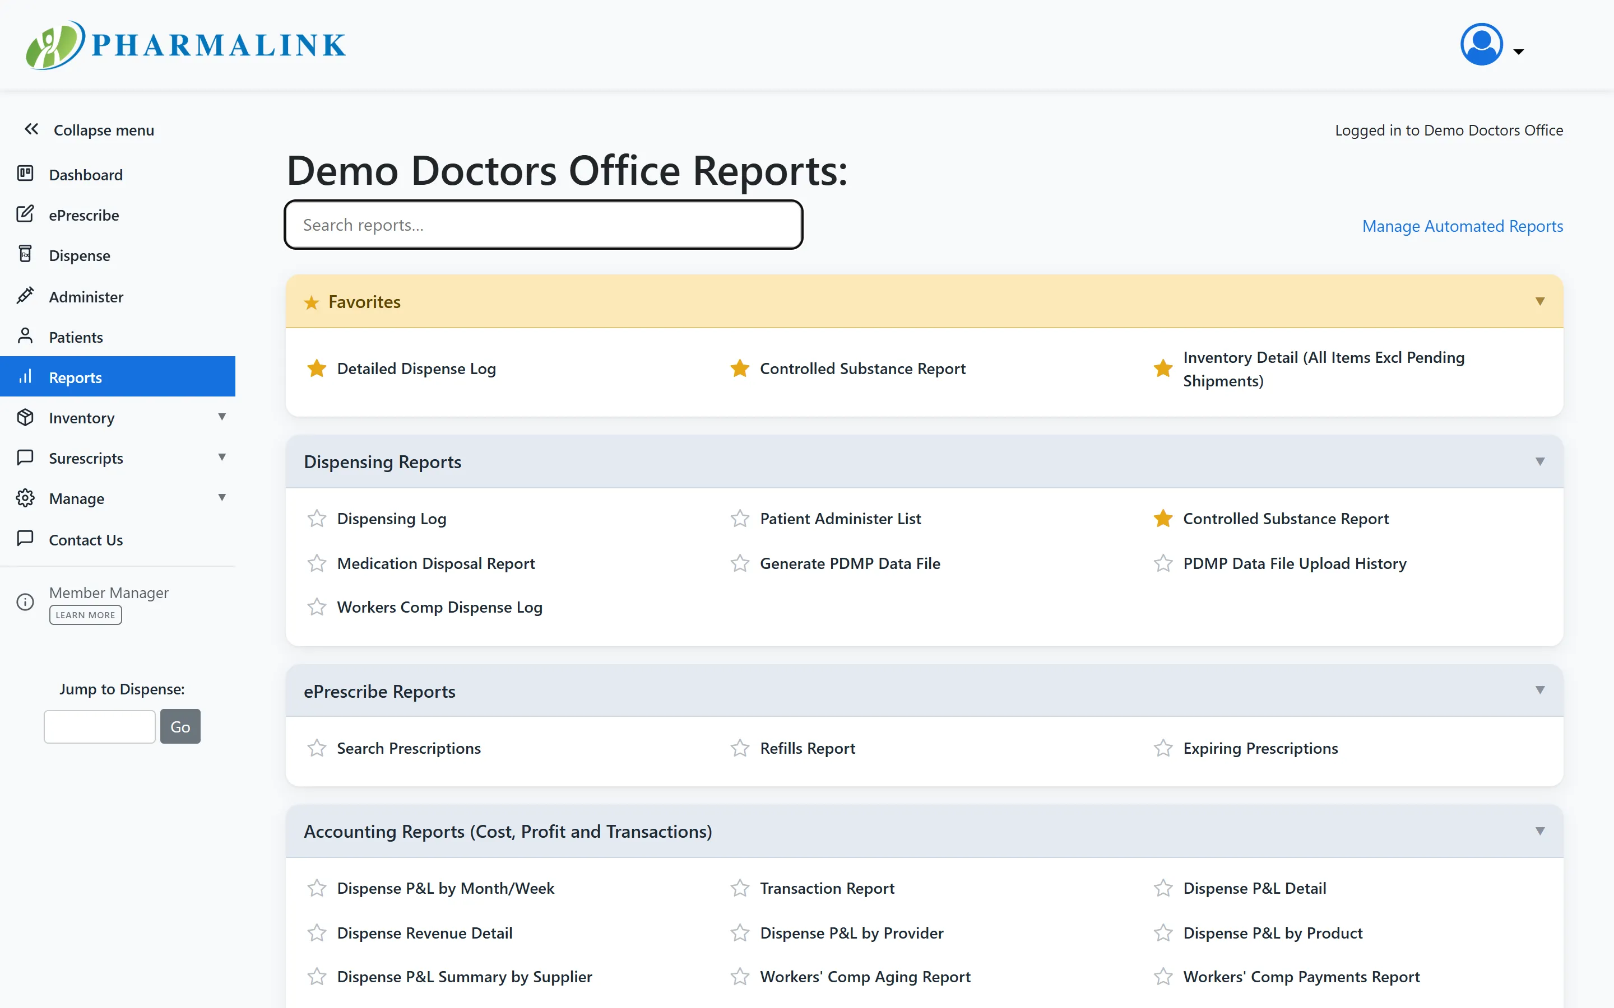
Task: Expand the account dropdown caret
Action: [x=1519, y=52]
